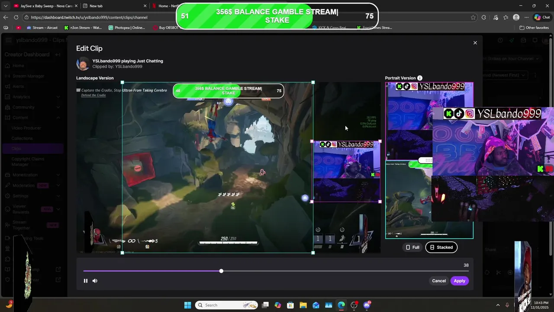Add this page to favorites star
554x312 pixels.
point(473,17)
